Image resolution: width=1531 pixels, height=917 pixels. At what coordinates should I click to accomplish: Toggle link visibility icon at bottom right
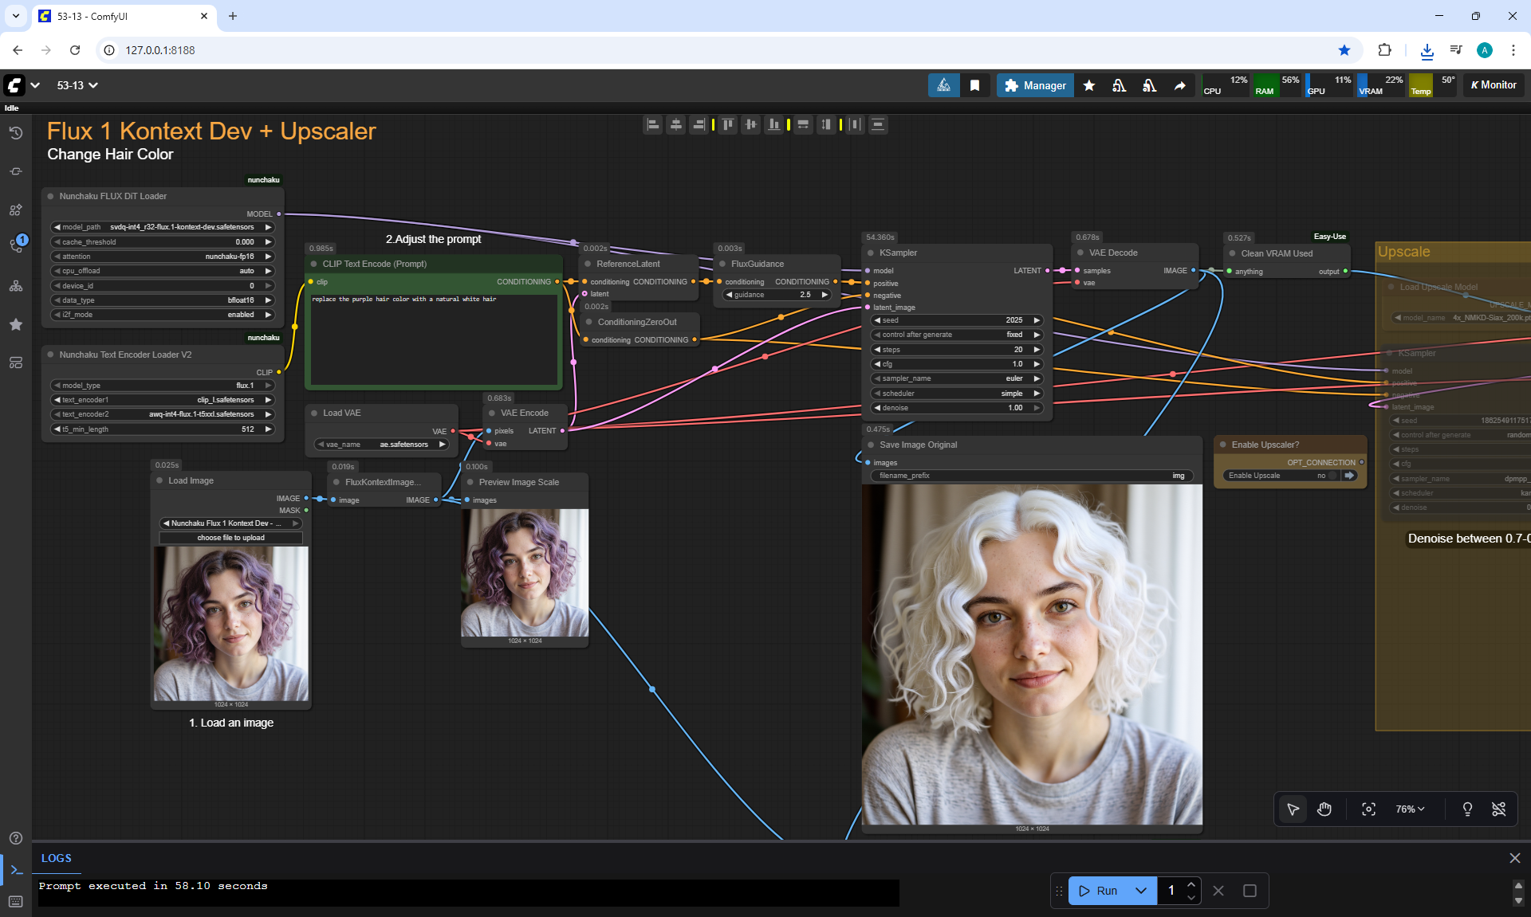1498,809
